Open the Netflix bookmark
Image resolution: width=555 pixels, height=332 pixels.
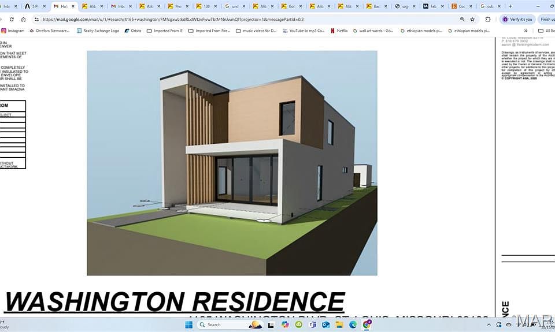tap(339, 31)
